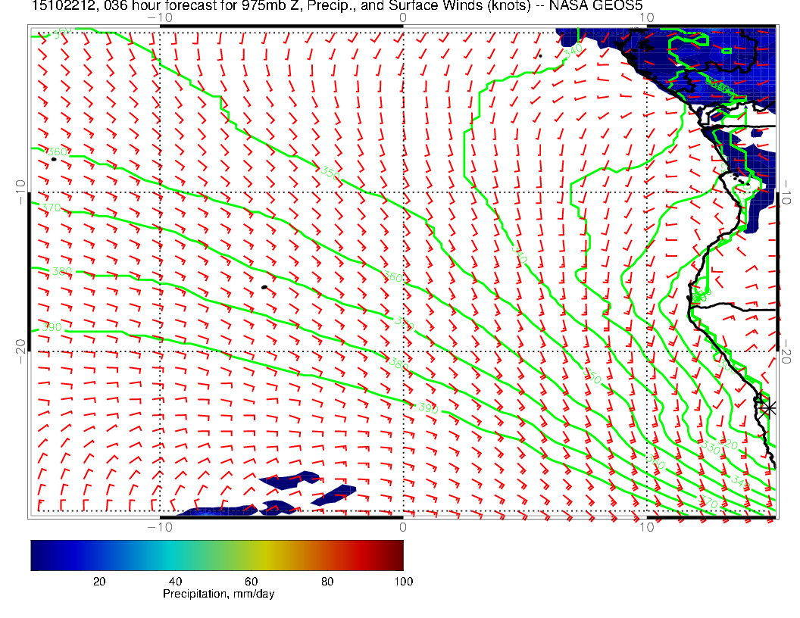The image size is (800, 618).
Task: Click the 350 contour label west of 0 meridian
Action: (330, 173)
